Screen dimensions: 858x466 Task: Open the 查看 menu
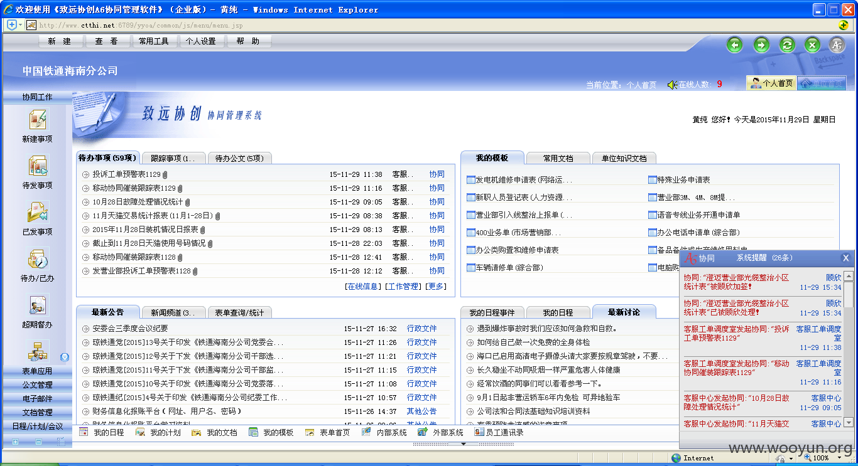coord(107,41)
